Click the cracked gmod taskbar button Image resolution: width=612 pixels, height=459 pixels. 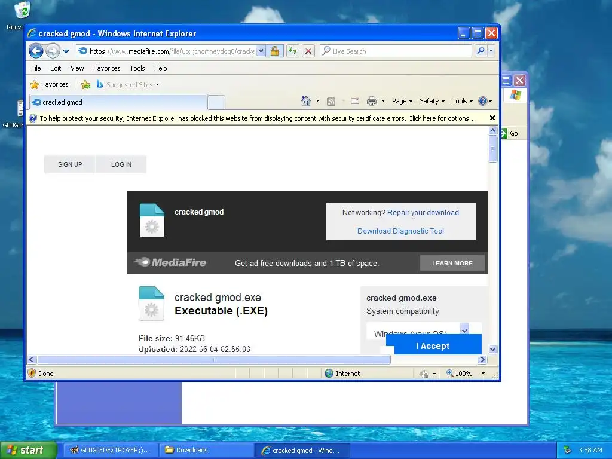pos(302,451)
